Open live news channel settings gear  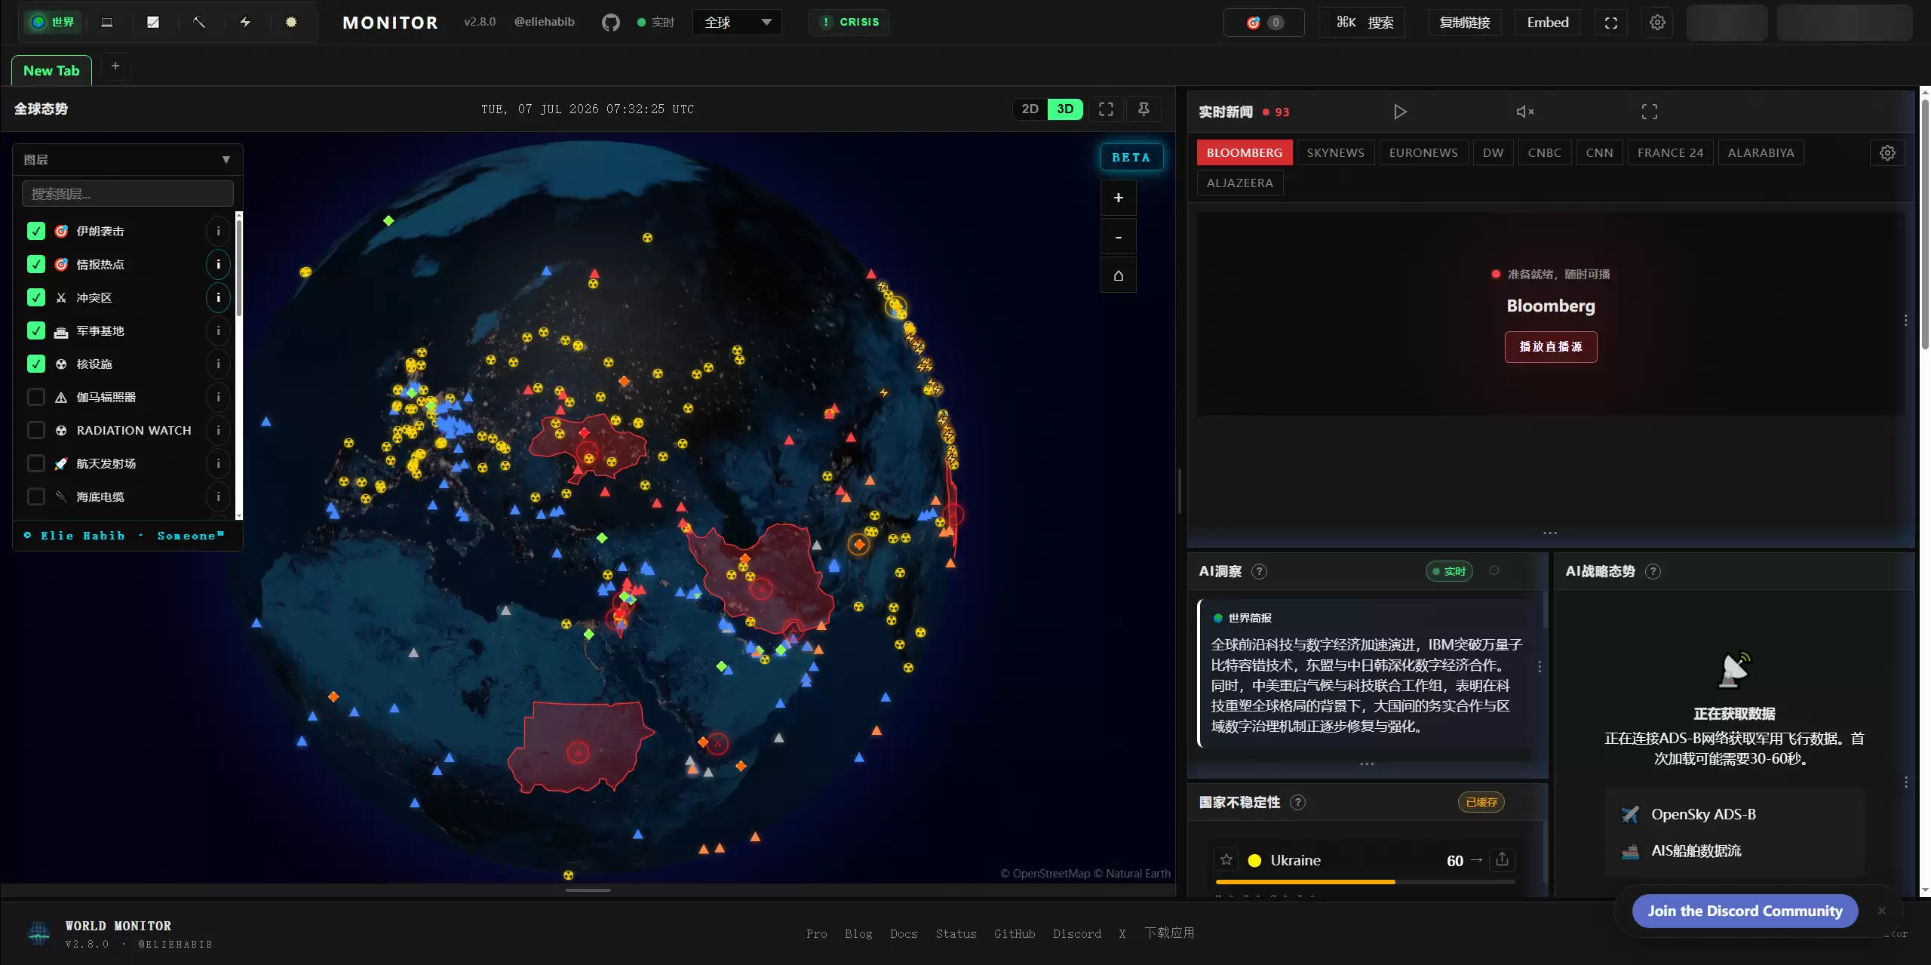click(x=1887, y=153)
